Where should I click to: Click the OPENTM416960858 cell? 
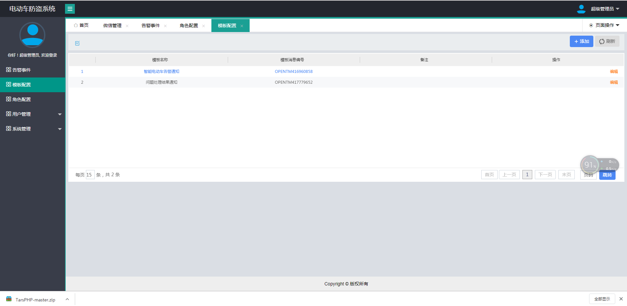293,72
